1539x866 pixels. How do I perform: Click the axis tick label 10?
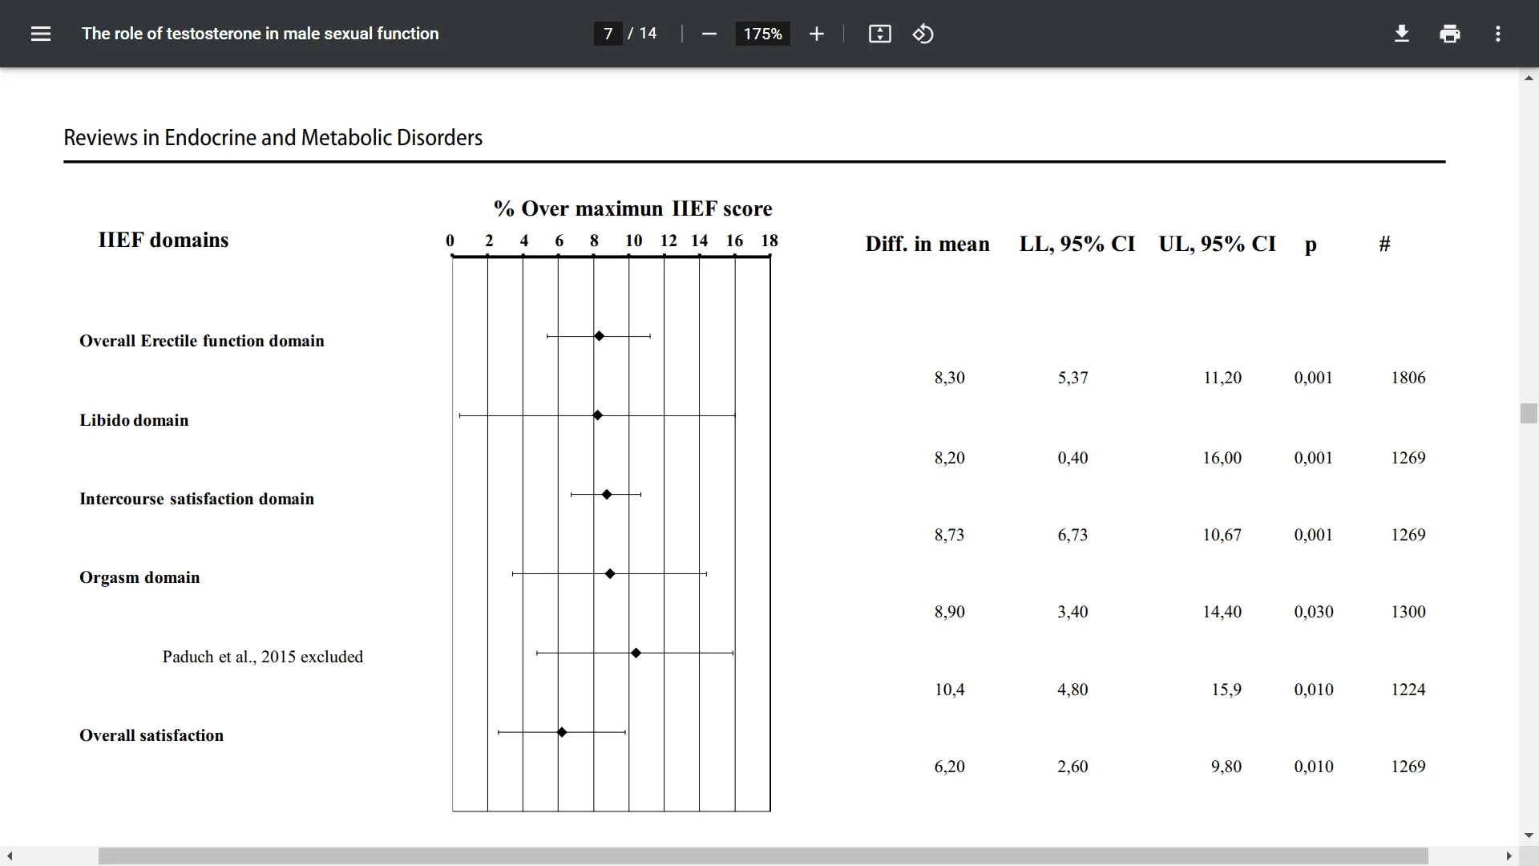pos(633,241)
